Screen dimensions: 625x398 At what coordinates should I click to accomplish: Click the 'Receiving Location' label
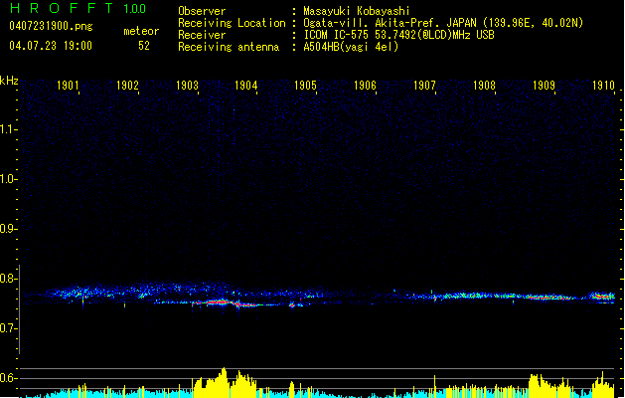coord(232,23)
